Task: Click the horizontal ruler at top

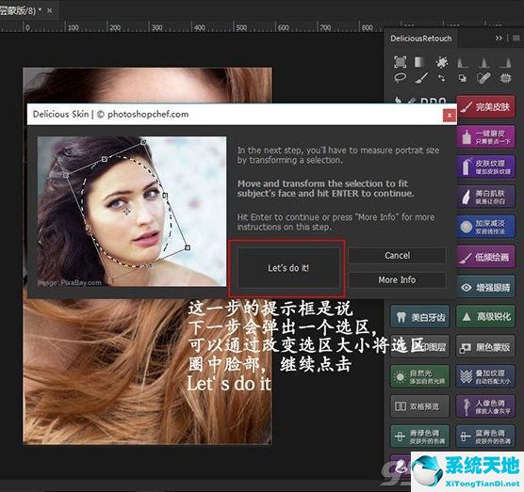Action: coord(192,26)
